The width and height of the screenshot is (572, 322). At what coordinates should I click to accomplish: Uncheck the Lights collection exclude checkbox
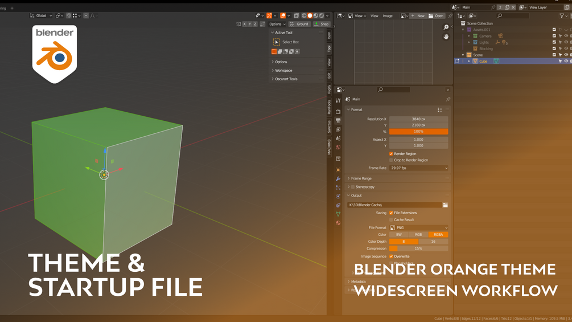(x=554, y=42)
